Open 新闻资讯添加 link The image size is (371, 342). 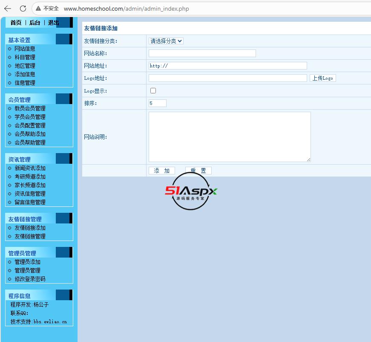pos(30,168)
